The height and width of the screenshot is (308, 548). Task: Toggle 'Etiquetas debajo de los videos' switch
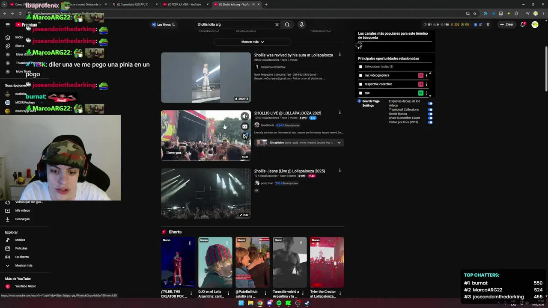tap(430, 104)
